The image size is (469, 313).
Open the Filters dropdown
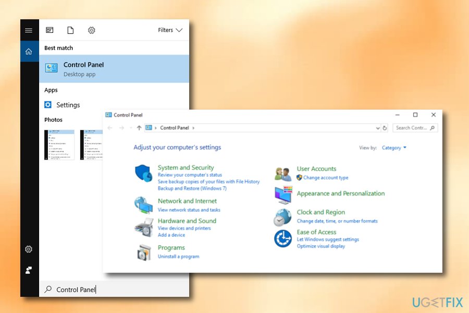pos(169,30)
